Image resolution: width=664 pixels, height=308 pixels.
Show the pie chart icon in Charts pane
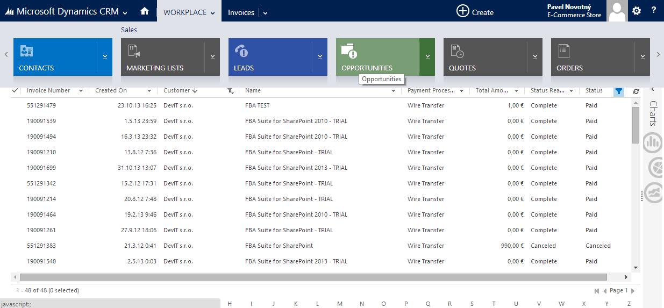point(656,168)
